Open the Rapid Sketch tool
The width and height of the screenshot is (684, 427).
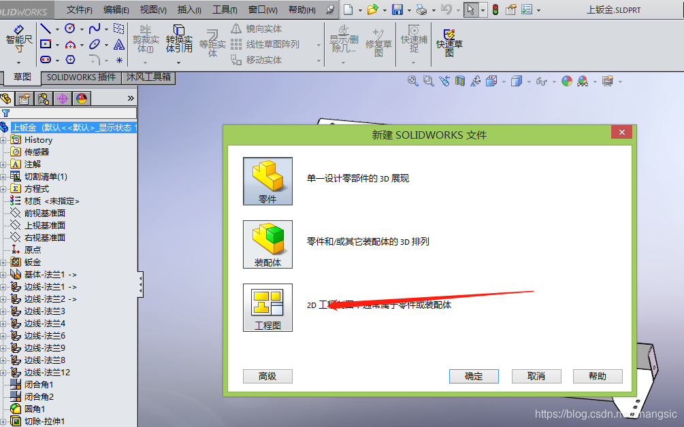click(x=449, y=43)
